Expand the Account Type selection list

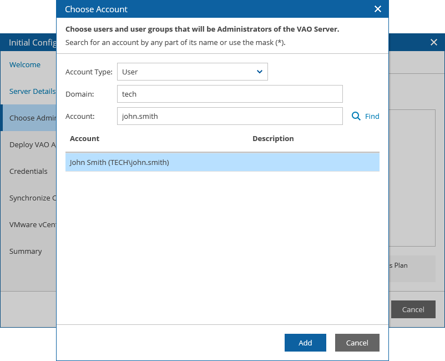click(x=259, y=72)
